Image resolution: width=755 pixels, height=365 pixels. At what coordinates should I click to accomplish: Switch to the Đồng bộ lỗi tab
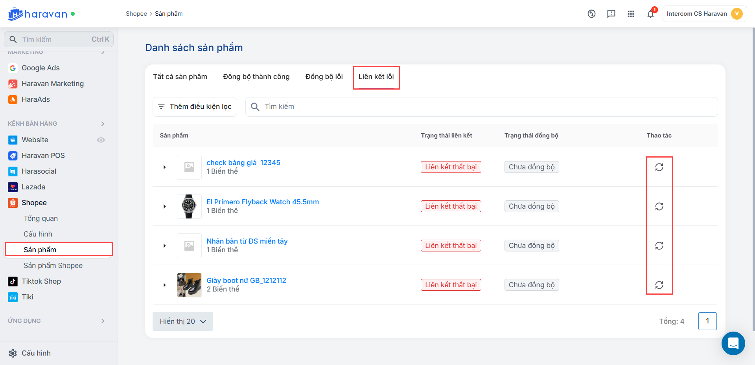(324, 77)
